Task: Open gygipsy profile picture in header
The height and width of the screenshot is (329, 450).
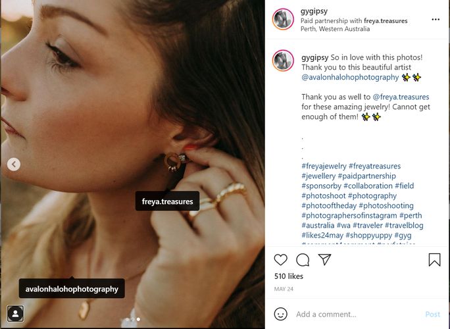Action: coord(283,20)
